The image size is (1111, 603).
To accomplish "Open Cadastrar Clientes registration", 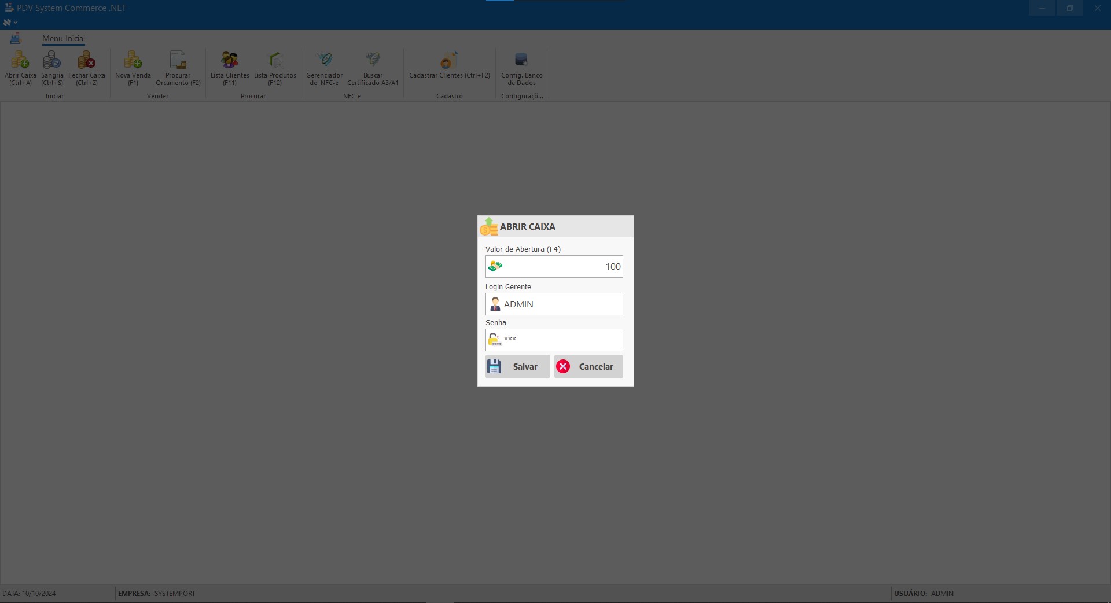I will click(x=449, y=60).
